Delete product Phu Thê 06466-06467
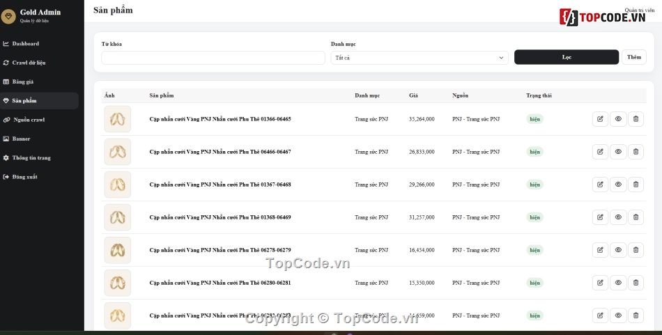Image resolution: width=662 pixels, height=335 pixels. point(636,152)
